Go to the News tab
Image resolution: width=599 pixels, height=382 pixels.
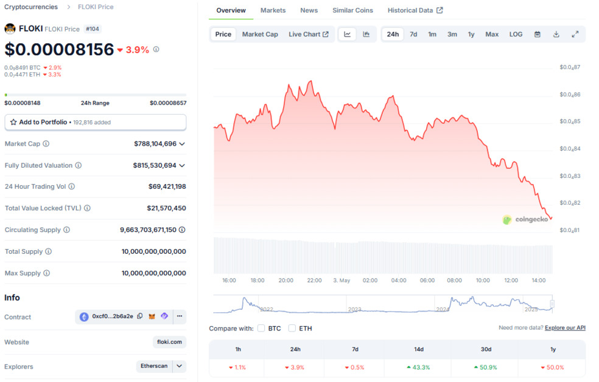pos(309,10)
